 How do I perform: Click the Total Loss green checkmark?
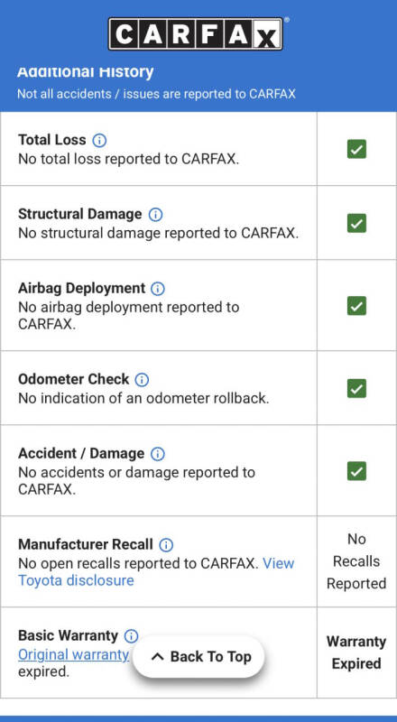tap(356, 149)
